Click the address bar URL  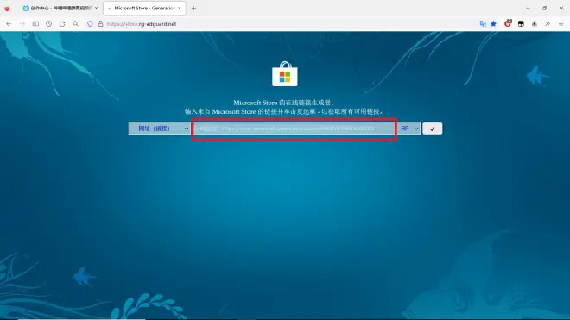tap(142, 24)
